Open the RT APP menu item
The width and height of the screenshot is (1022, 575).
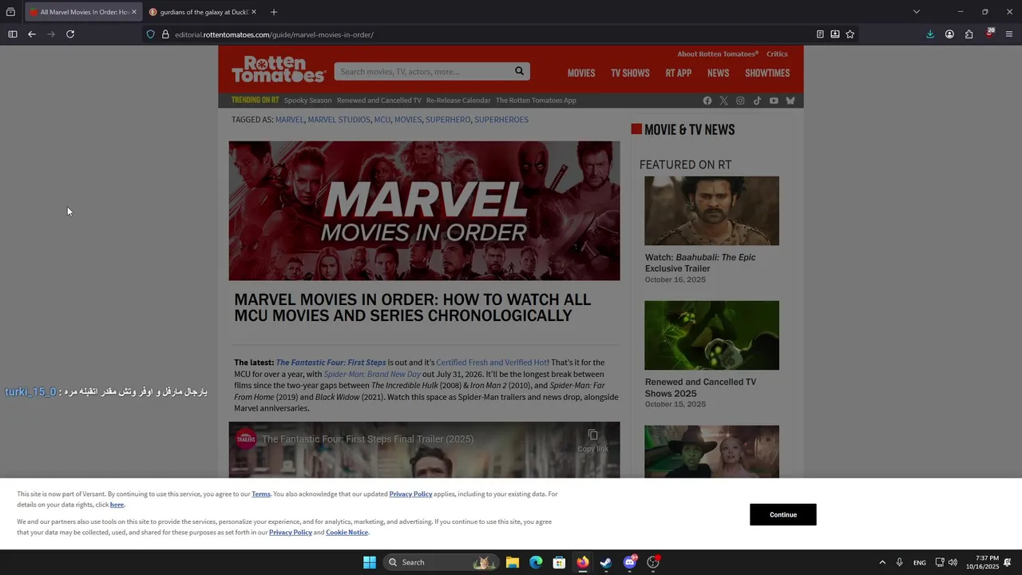[679, 73]
